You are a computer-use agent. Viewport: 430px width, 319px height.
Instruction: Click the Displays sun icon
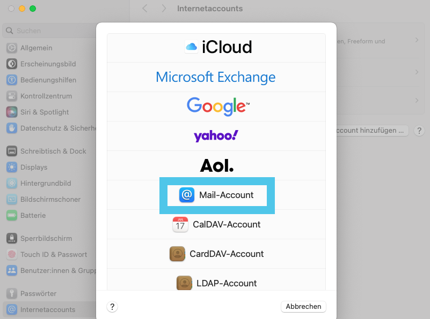click(12, 168)
